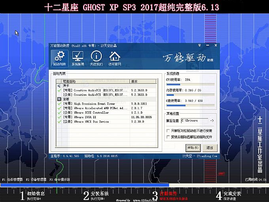The height and width of the screenshot is (202, 269).
Task: Toggle VMware SVGA II driver checkmark
Action: point(59,117)
